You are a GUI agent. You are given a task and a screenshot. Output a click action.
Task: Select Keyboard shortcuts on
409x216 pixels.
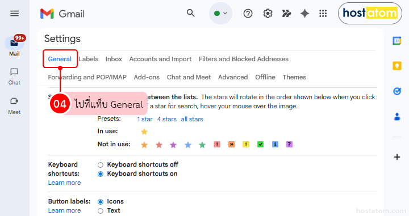point(101,174)
